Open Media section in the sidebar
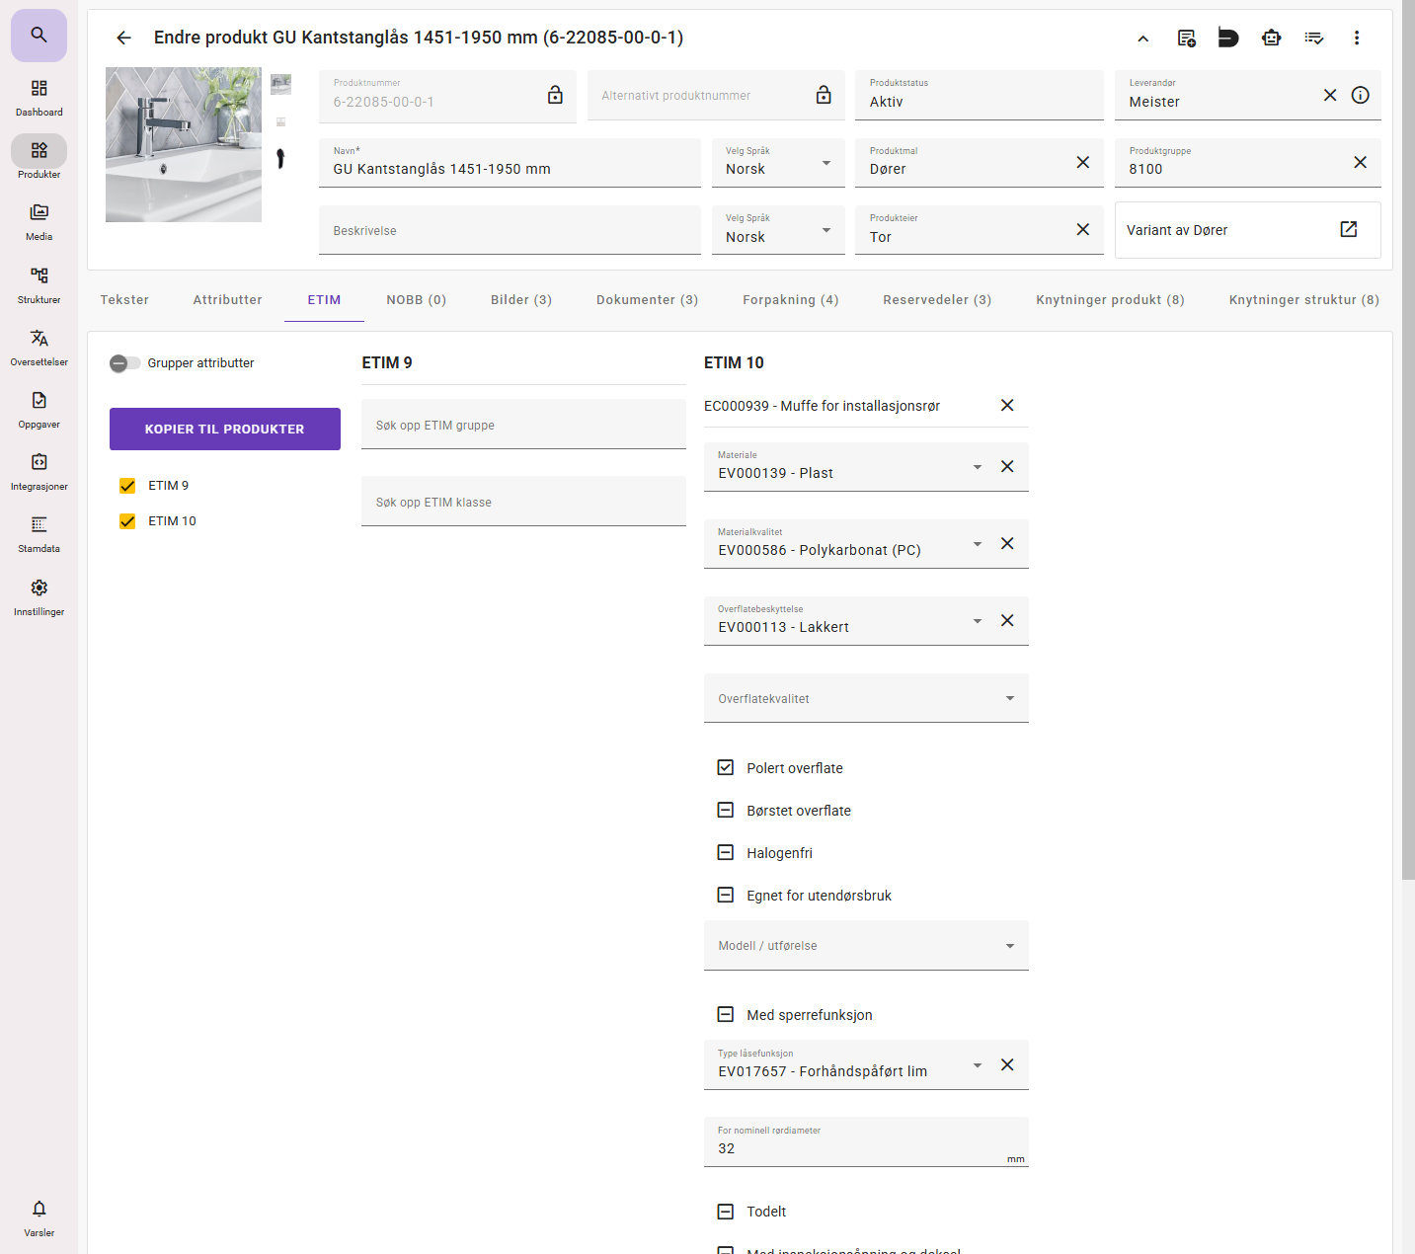Image resolution: width=1415 pixels, height=1254 pixels. click(39, 222)
